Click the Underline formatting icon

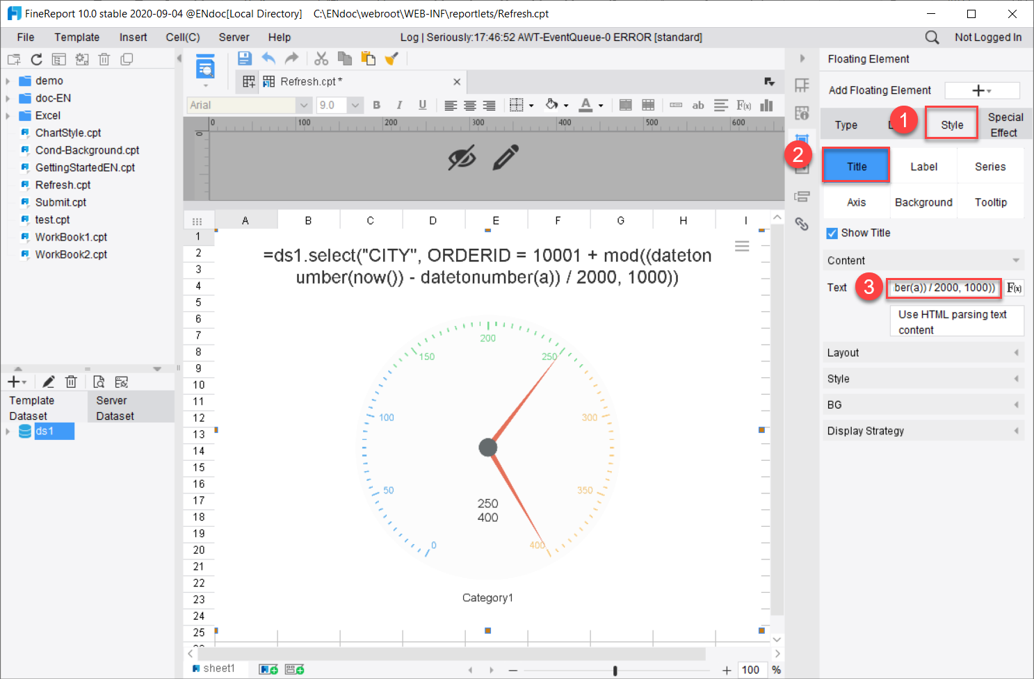click(422, 105)
